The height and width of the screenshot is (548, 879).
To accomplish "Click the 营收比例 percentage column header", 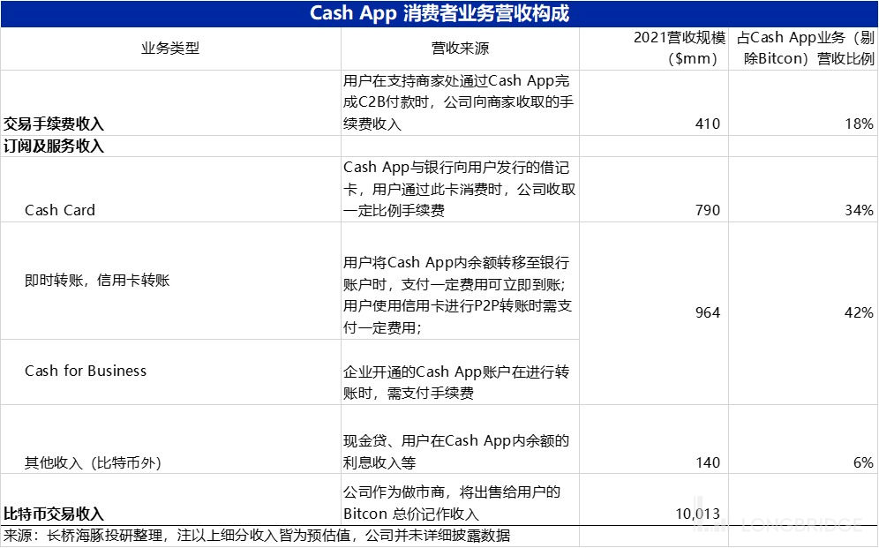I will point(804,49).
